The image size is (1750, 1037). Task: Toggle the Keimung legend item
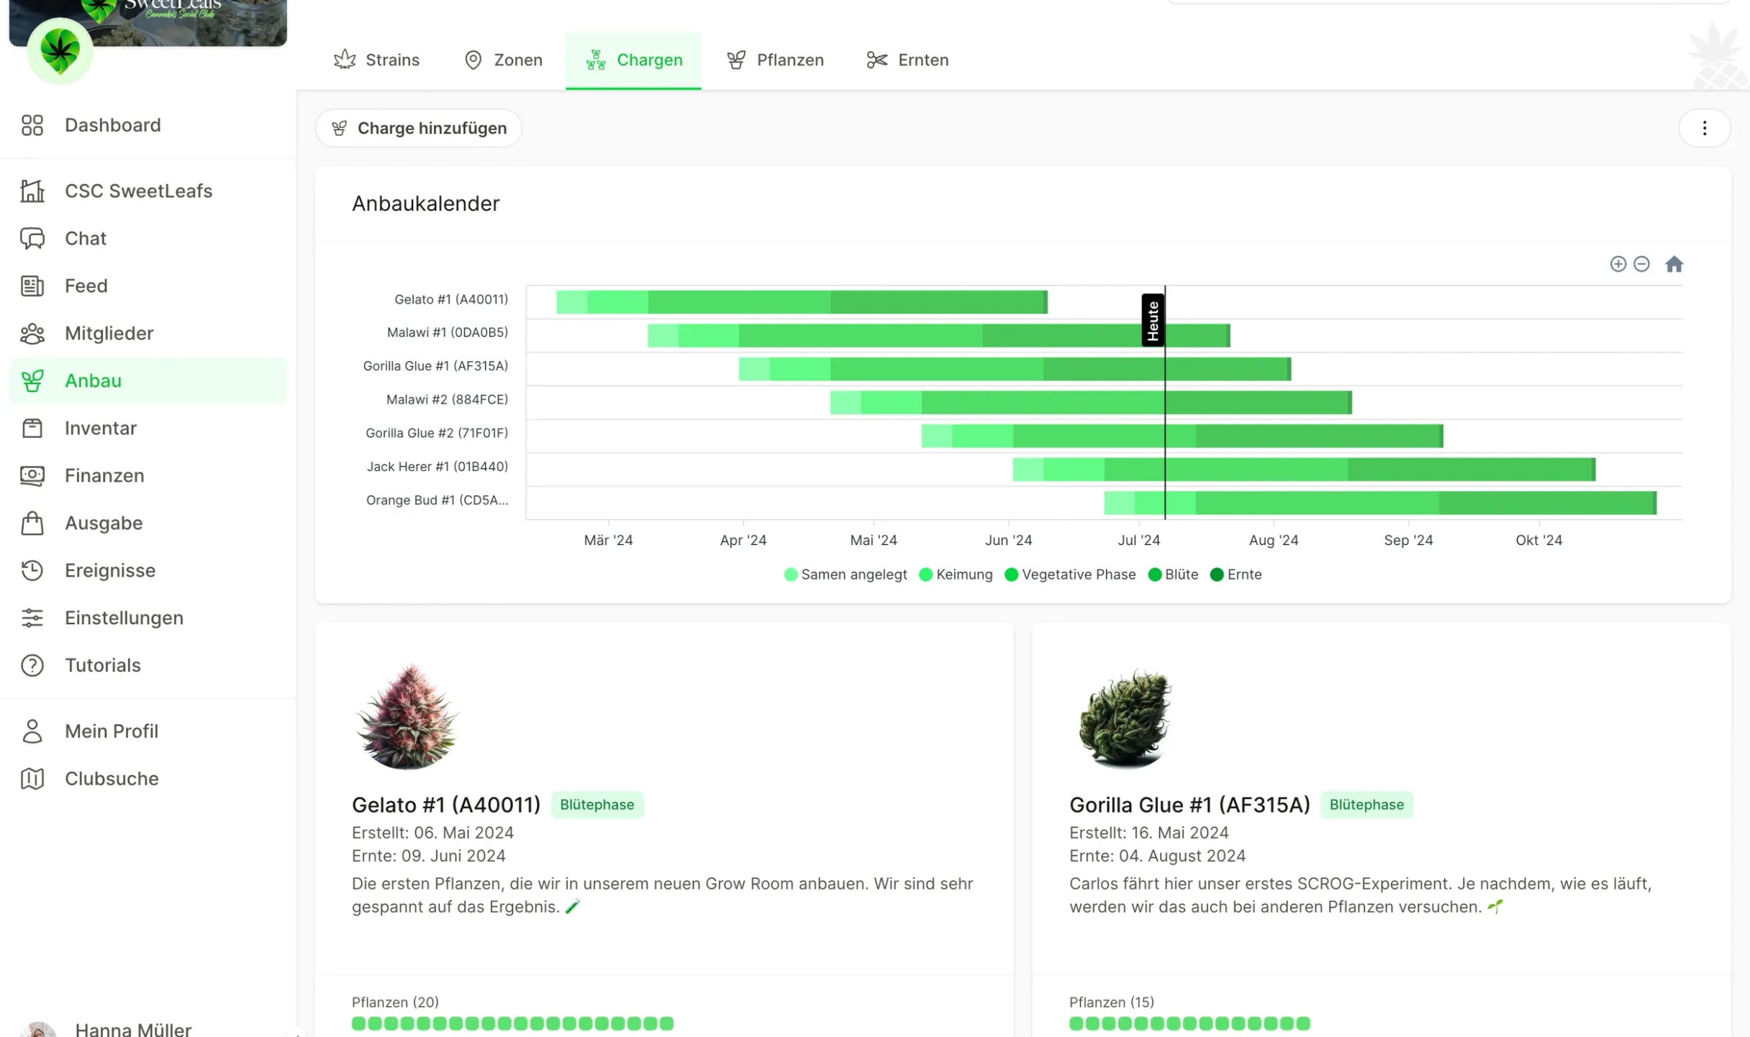pyautogui.click(x=956, y=575)
